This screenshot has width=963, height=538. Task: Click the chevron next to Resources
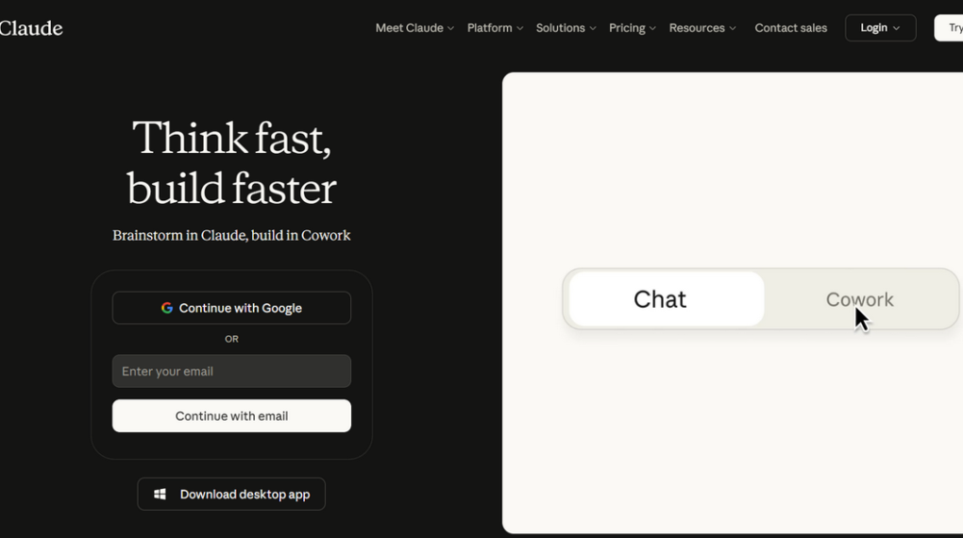733,28
